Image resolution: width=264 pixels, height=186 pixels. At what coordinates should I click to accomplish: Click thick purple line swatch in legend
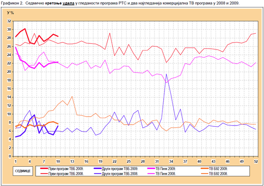click(98, 168)
